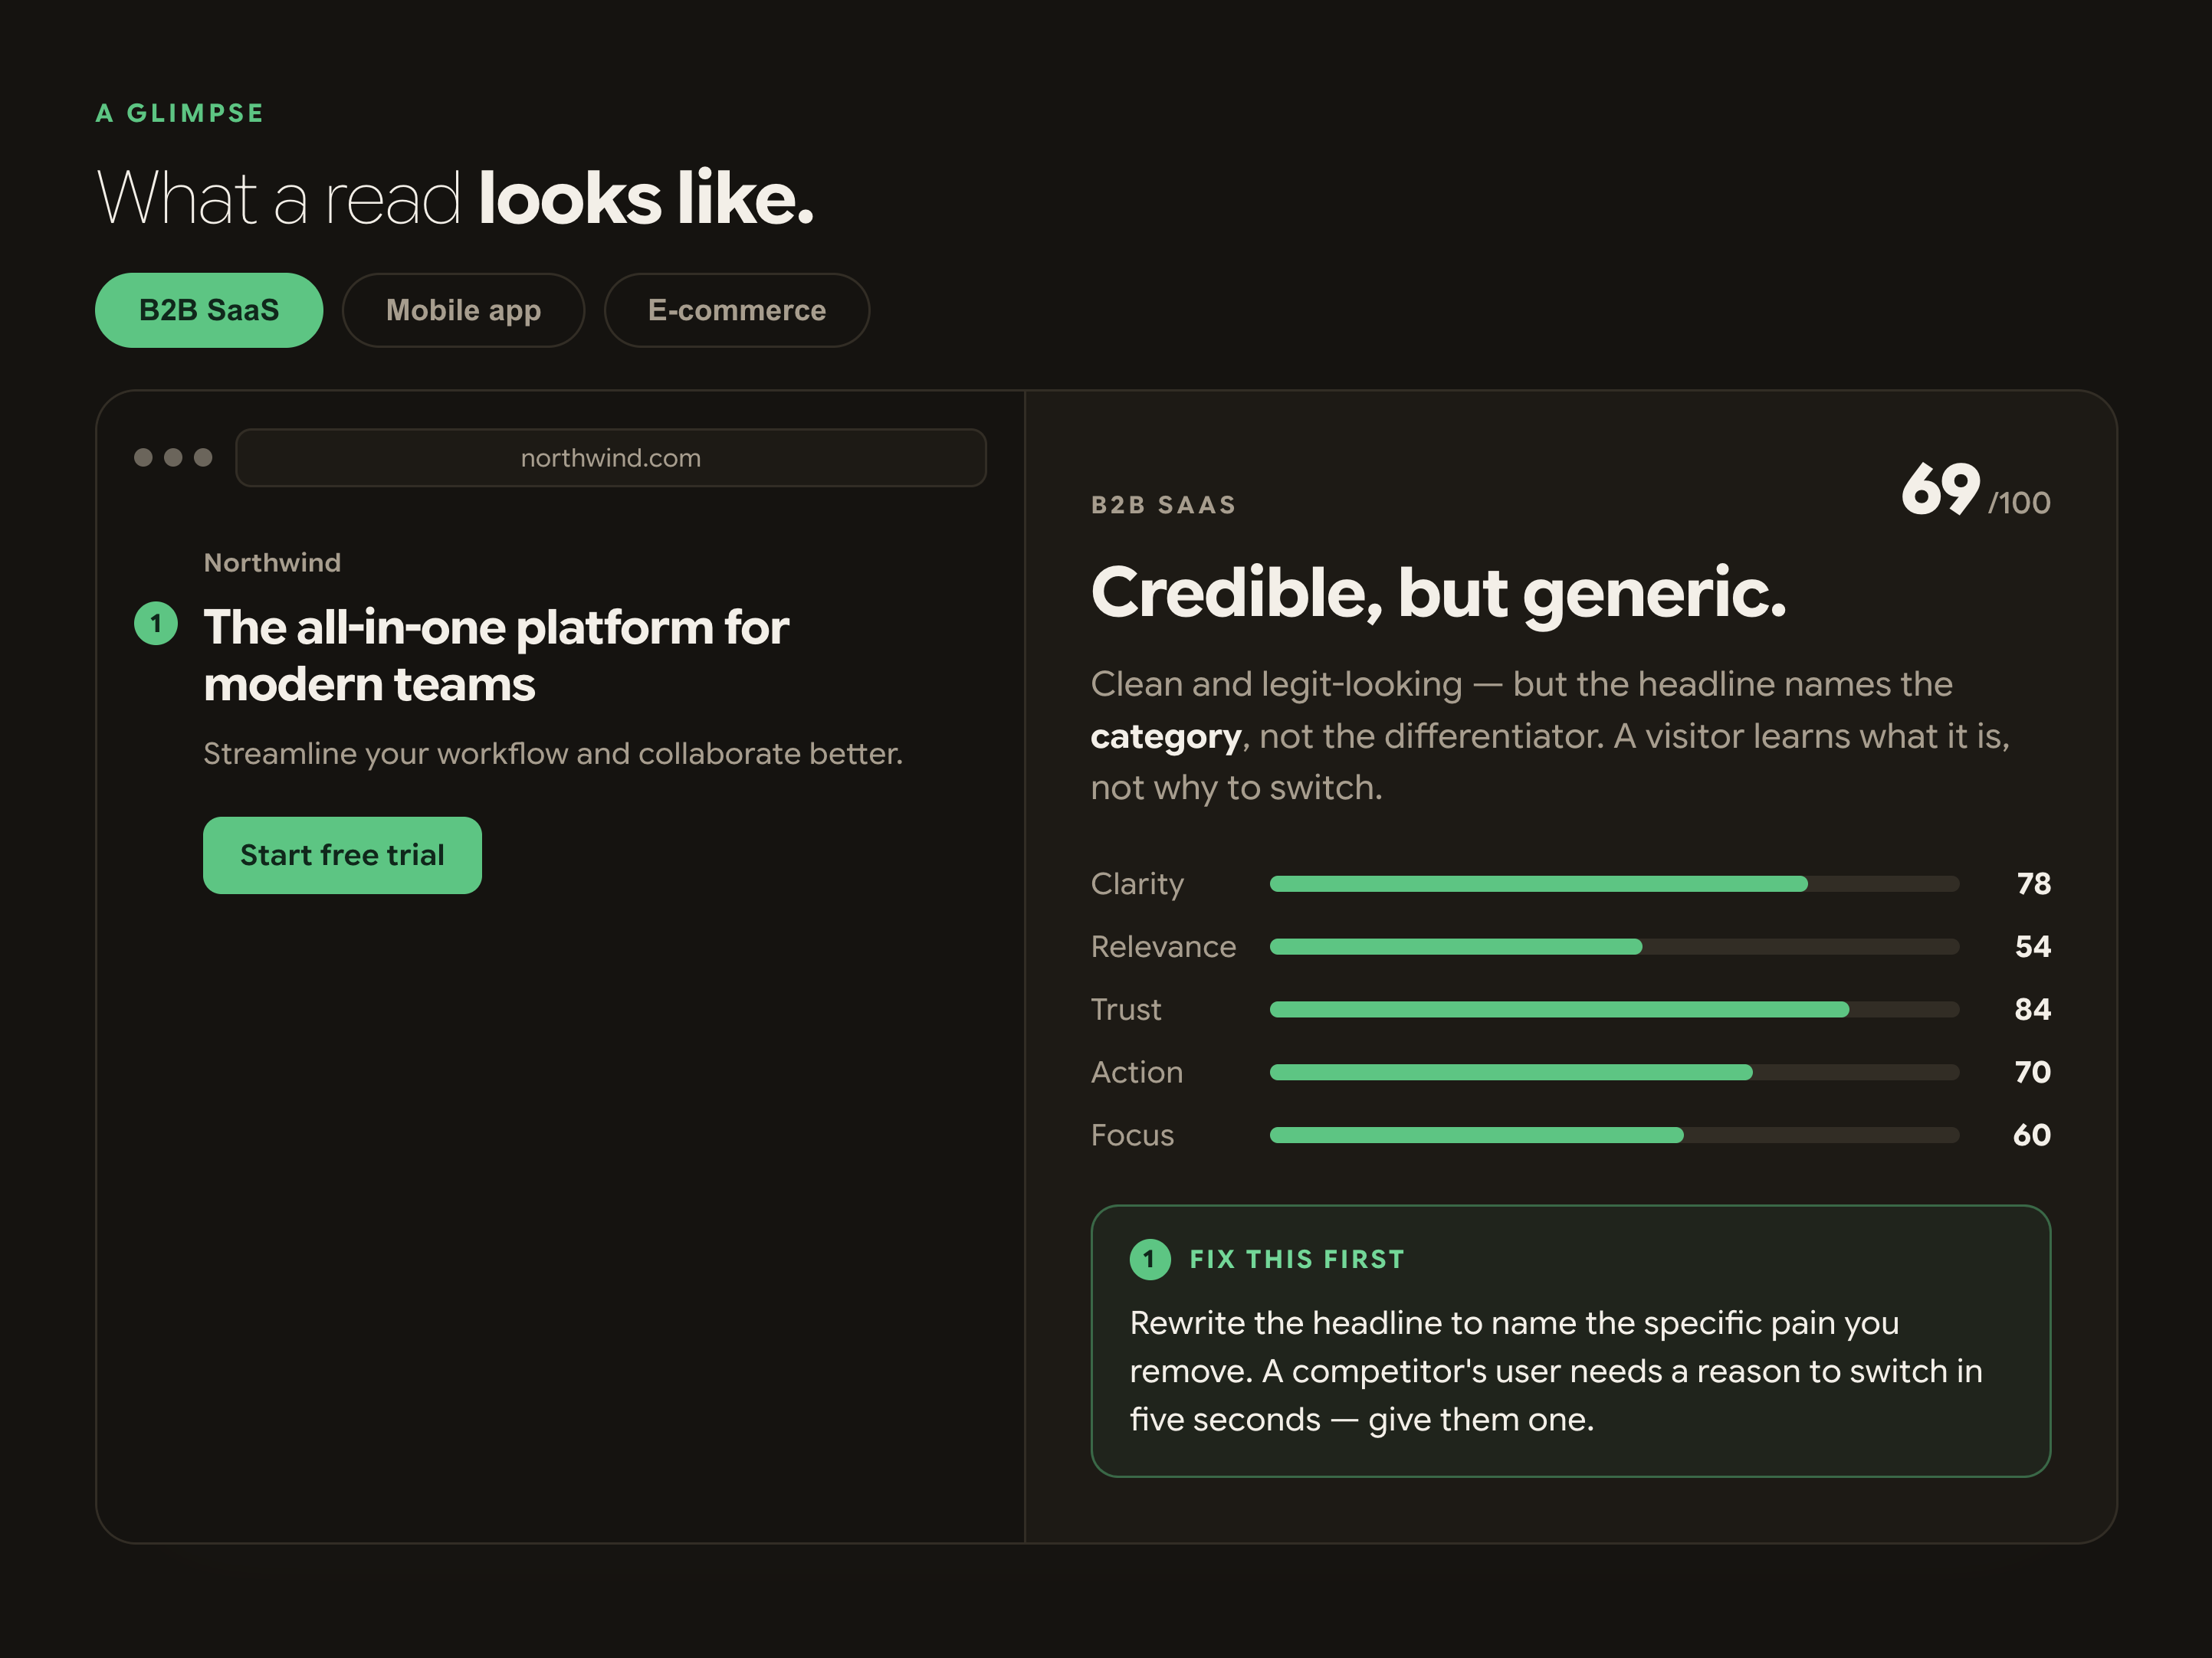
Task: Click the Credible, but generic heading
Action: coord(1438,594)
